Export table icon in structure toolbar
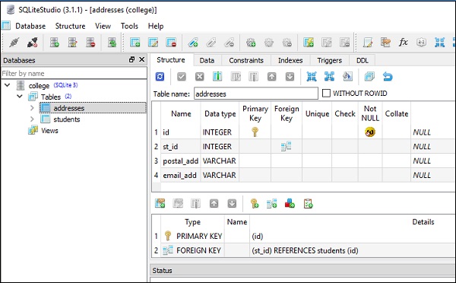This screenshot has width=456, height=283. point(330,77)
